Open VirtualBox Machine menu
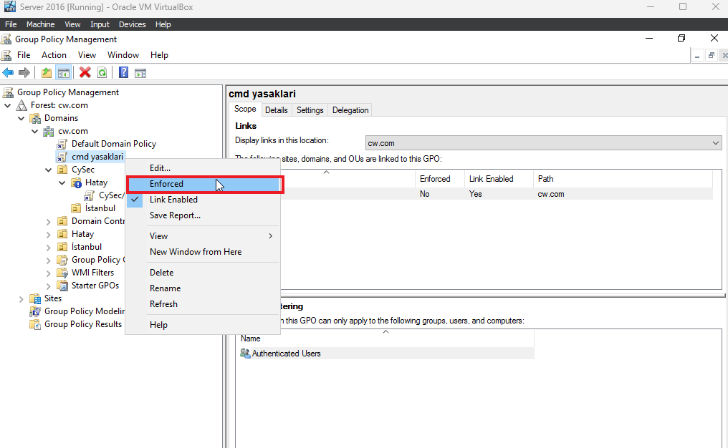The height and width of the screenshot is (448, 728). 40,24
